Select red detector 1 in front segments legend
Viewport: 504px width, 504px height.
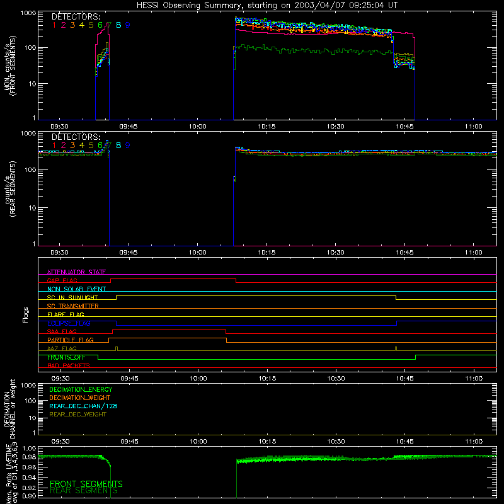(x=54, y=25)
